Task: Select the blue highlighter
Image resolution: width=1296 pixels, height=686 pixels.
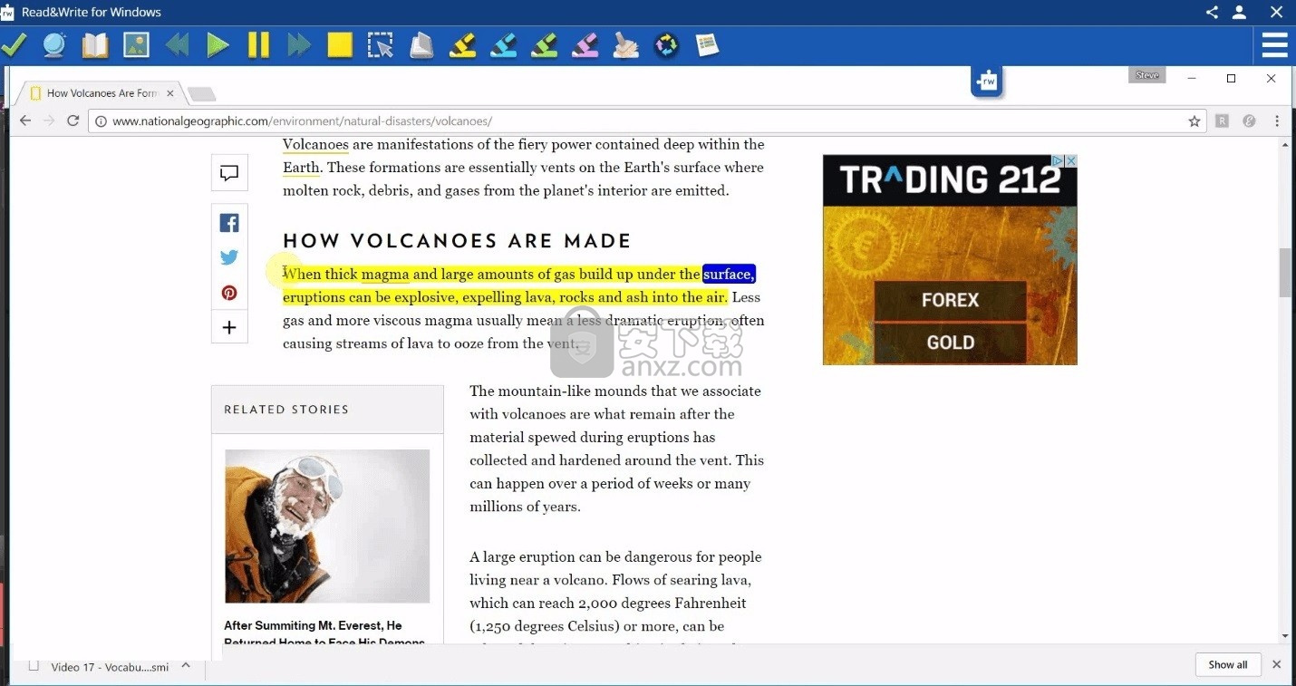Action: click(503, 44)
